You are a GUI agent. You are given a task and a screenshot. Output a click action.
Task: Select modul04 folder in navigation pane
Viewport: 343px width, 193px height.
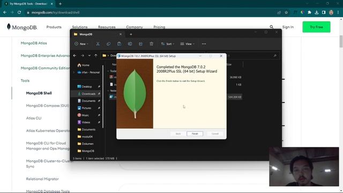85,137
